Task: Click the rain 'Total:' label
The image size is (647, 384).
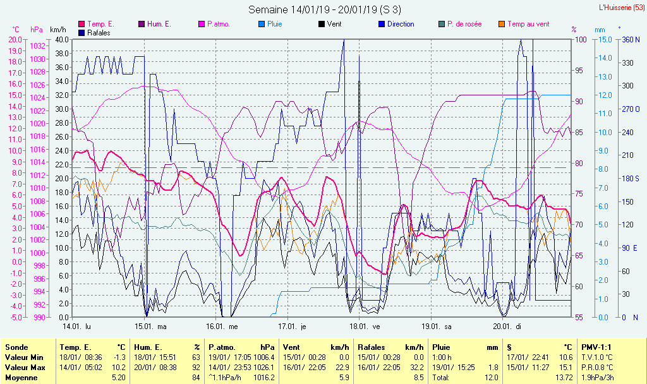Action: (440, 378)
